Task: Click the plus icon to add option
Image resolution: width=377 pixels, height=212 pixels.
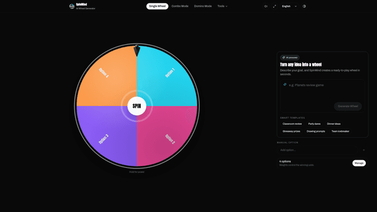Action: click(x=364, y=150)
